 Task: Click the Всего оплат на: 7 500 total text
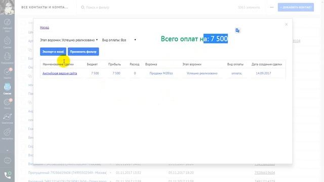coord(194,39)
